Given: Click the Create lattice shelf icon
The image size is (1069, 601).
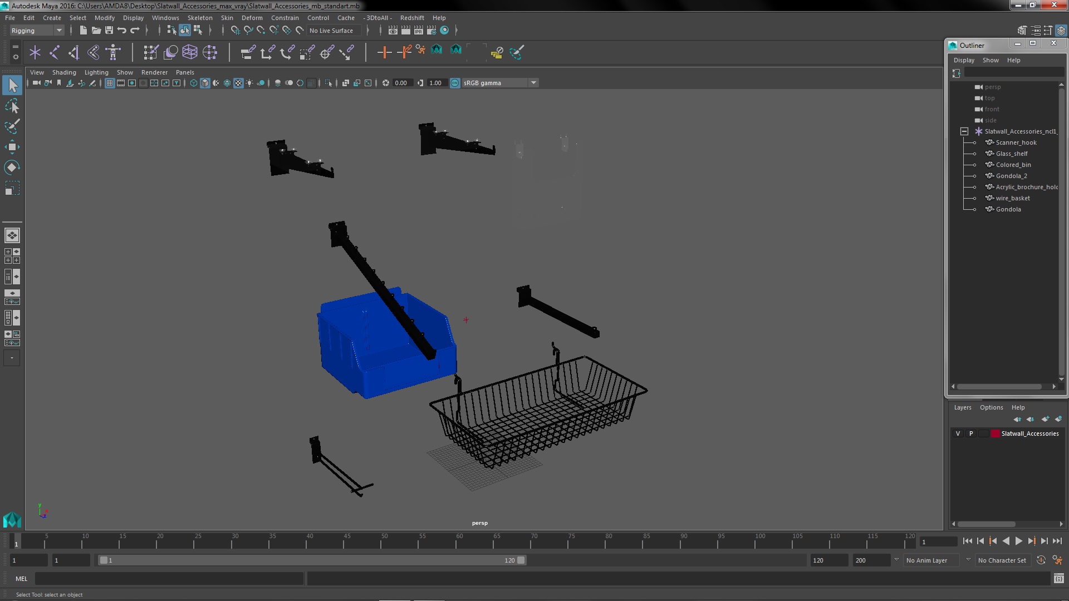Looking at the screenshot, I should tap(190, 52).
